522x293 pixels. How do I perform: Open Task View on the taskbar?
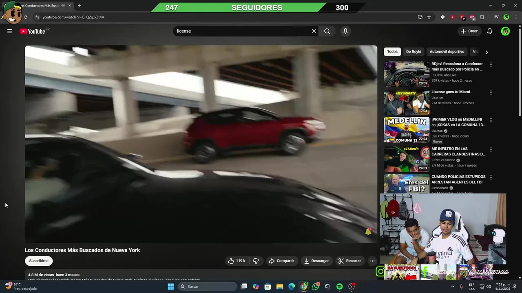click(x=244, y=286)
